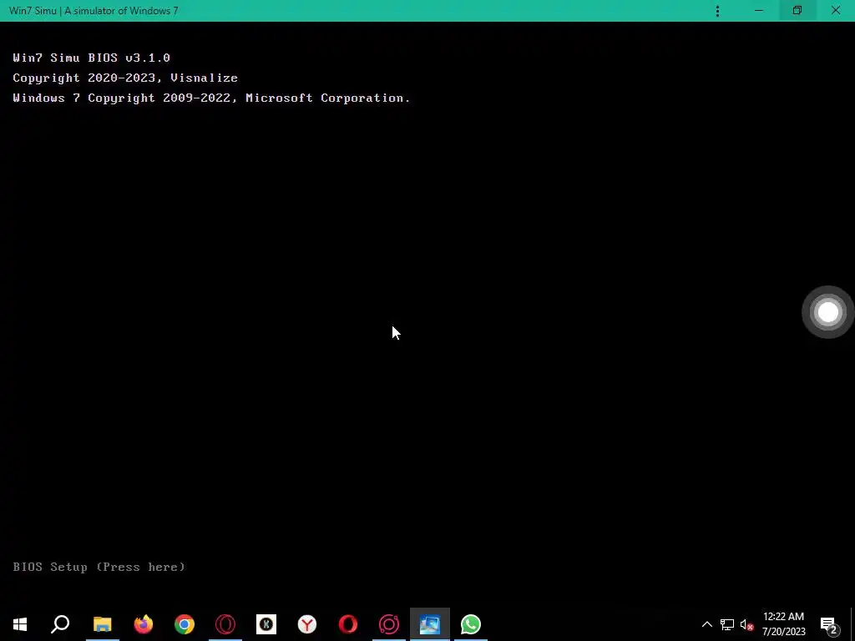Viewport: 855px width, 641px height.
Task: Open the clock showing 12:22 AM
Action: [783, 624]
